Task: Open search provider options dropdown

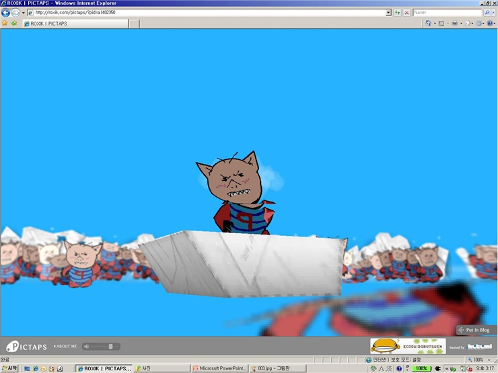Action: point(493,13)
